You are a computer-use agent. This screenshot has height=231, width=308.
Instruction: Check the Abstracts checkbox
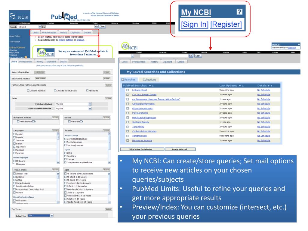(x=88, y=91)
